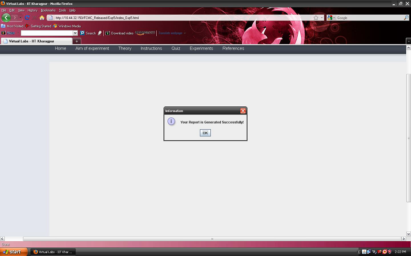Click the Download video toolbar button

tap(119, 33)
